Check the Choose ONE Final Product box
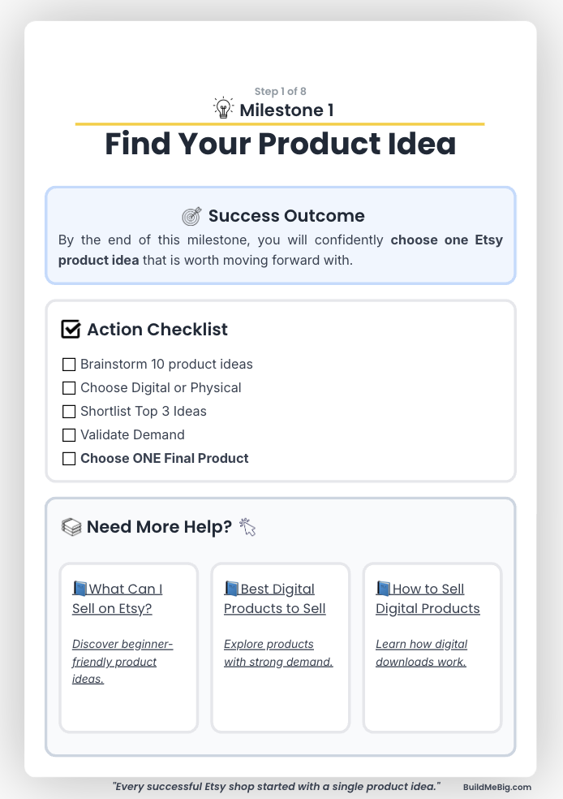Screen dimensions: 563x799 69,458
